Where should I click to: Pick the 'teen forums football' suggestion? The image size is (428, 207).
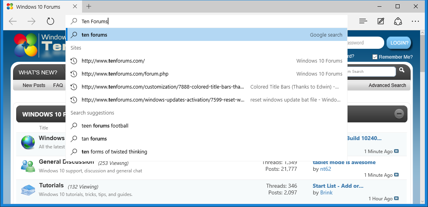click(207, 126)
